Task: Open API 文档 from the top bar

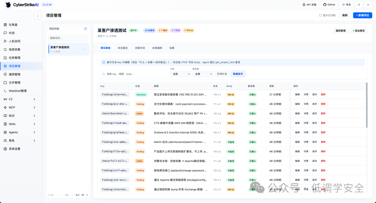Action: click(x=310, y=5)
